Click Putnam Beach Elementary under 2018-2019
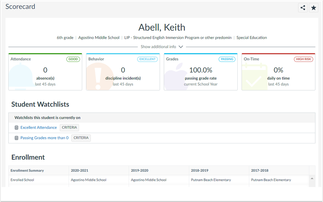 pyautogui.click(x=211, y=180)
